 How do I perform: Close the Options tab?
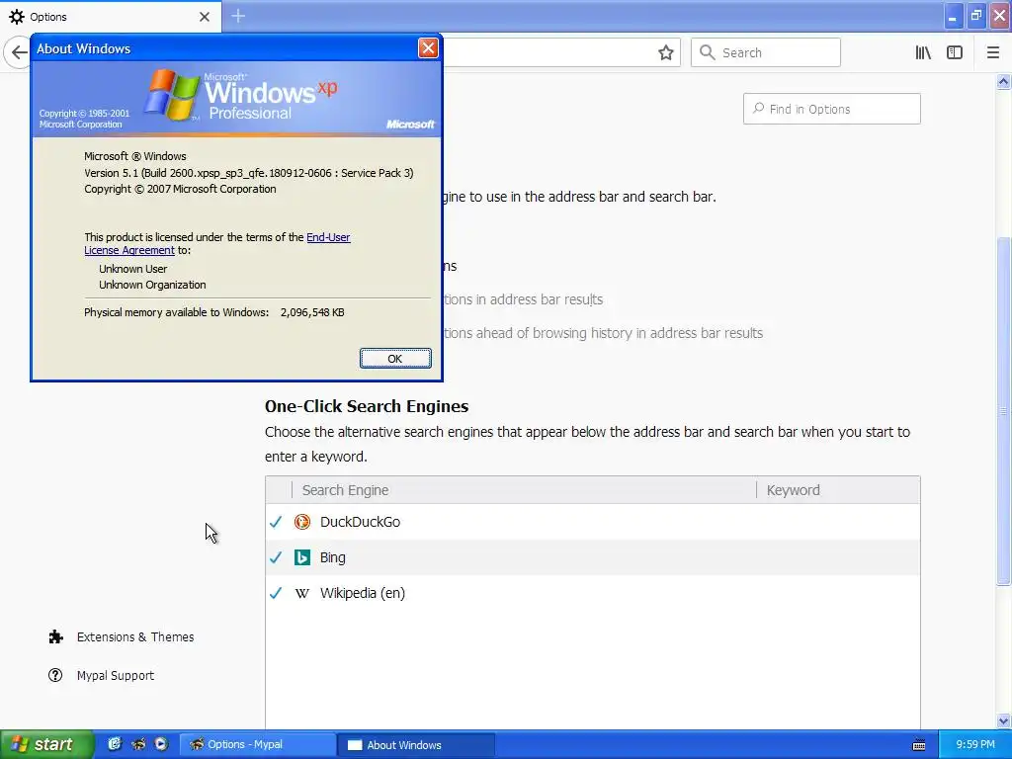[205, 17]
